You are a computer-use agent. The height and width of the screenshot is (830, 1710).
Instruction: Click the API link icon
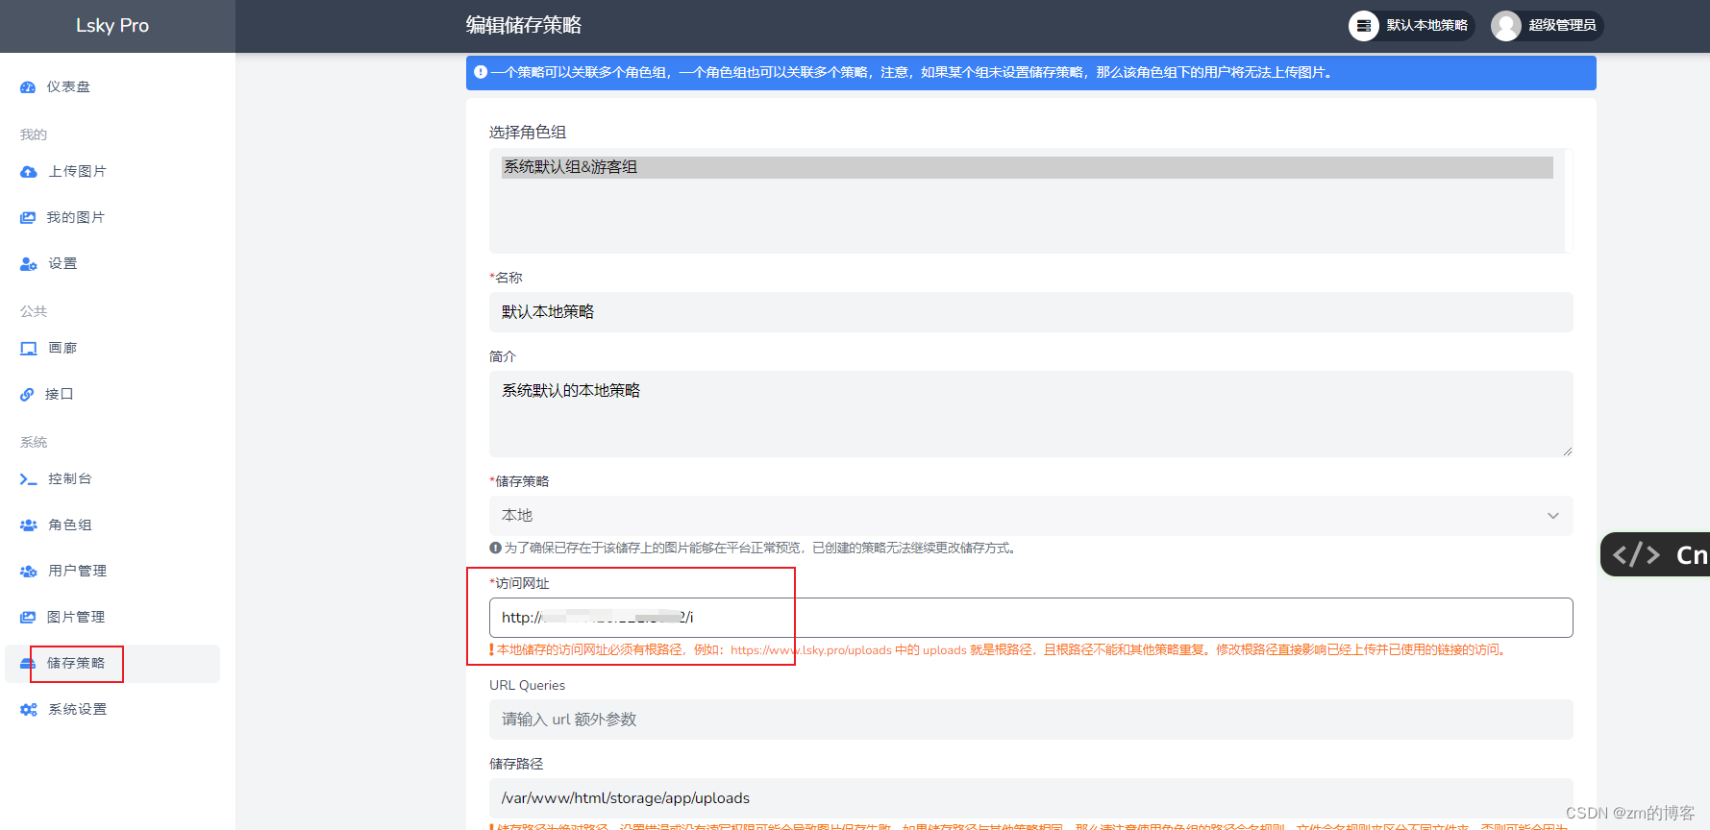click(x=27, y=395)
